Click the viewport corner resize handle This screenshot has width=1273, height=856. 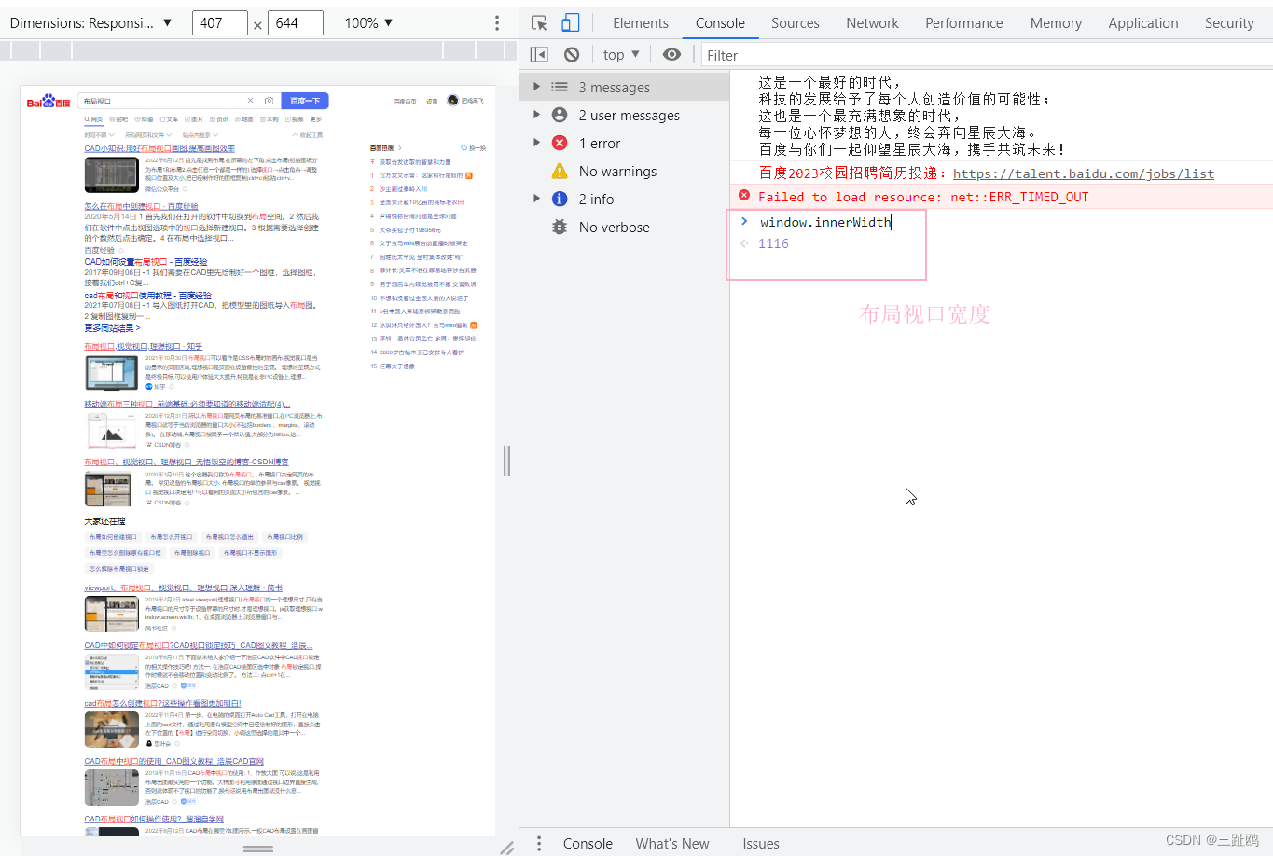point(506,848)
